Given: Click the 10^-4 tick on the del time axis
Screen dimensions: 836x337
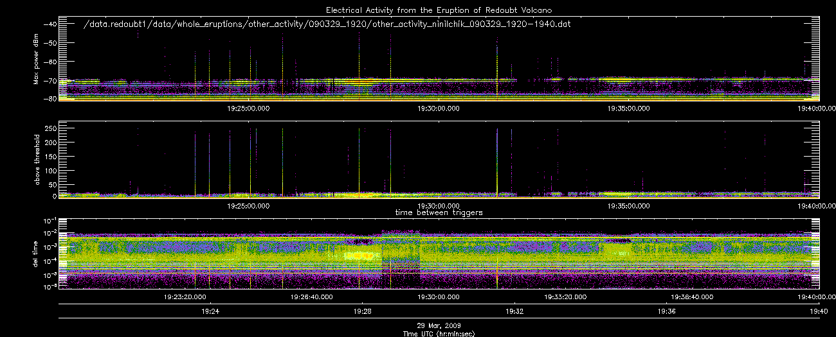Looking at the screenshot, I should (x=50, y=260).
